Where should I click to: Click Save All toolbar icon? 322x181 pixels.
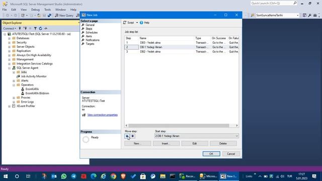49,16
